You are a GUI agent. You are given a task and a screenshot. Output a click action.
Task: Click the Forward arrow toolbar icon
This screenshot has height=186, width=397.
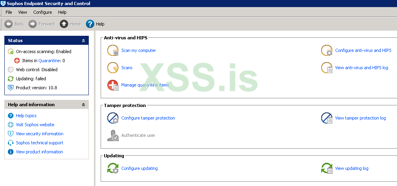[33, 24]
